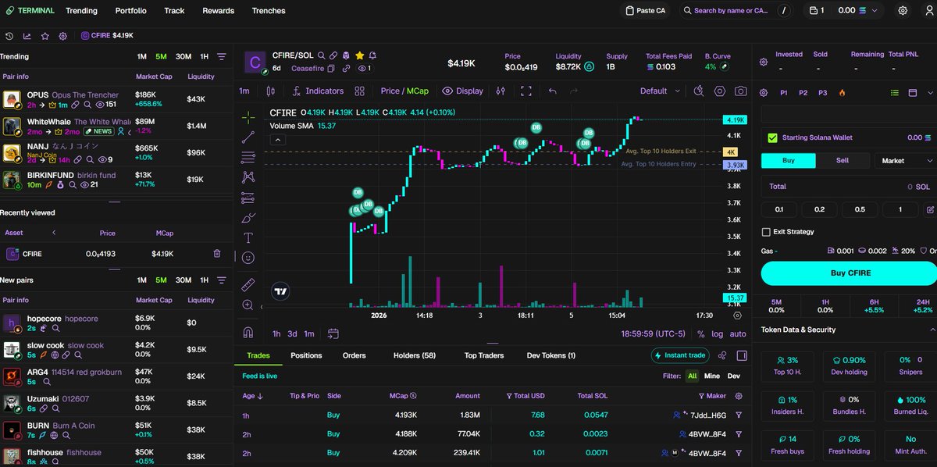The height and width of the screenshot is (467, 937).
Task: Switch to the Sell side
Action: point(843,160)
